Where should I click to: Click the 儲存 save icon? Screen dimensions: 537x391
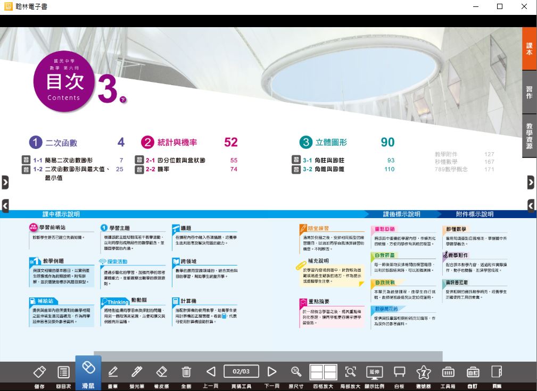39,372
